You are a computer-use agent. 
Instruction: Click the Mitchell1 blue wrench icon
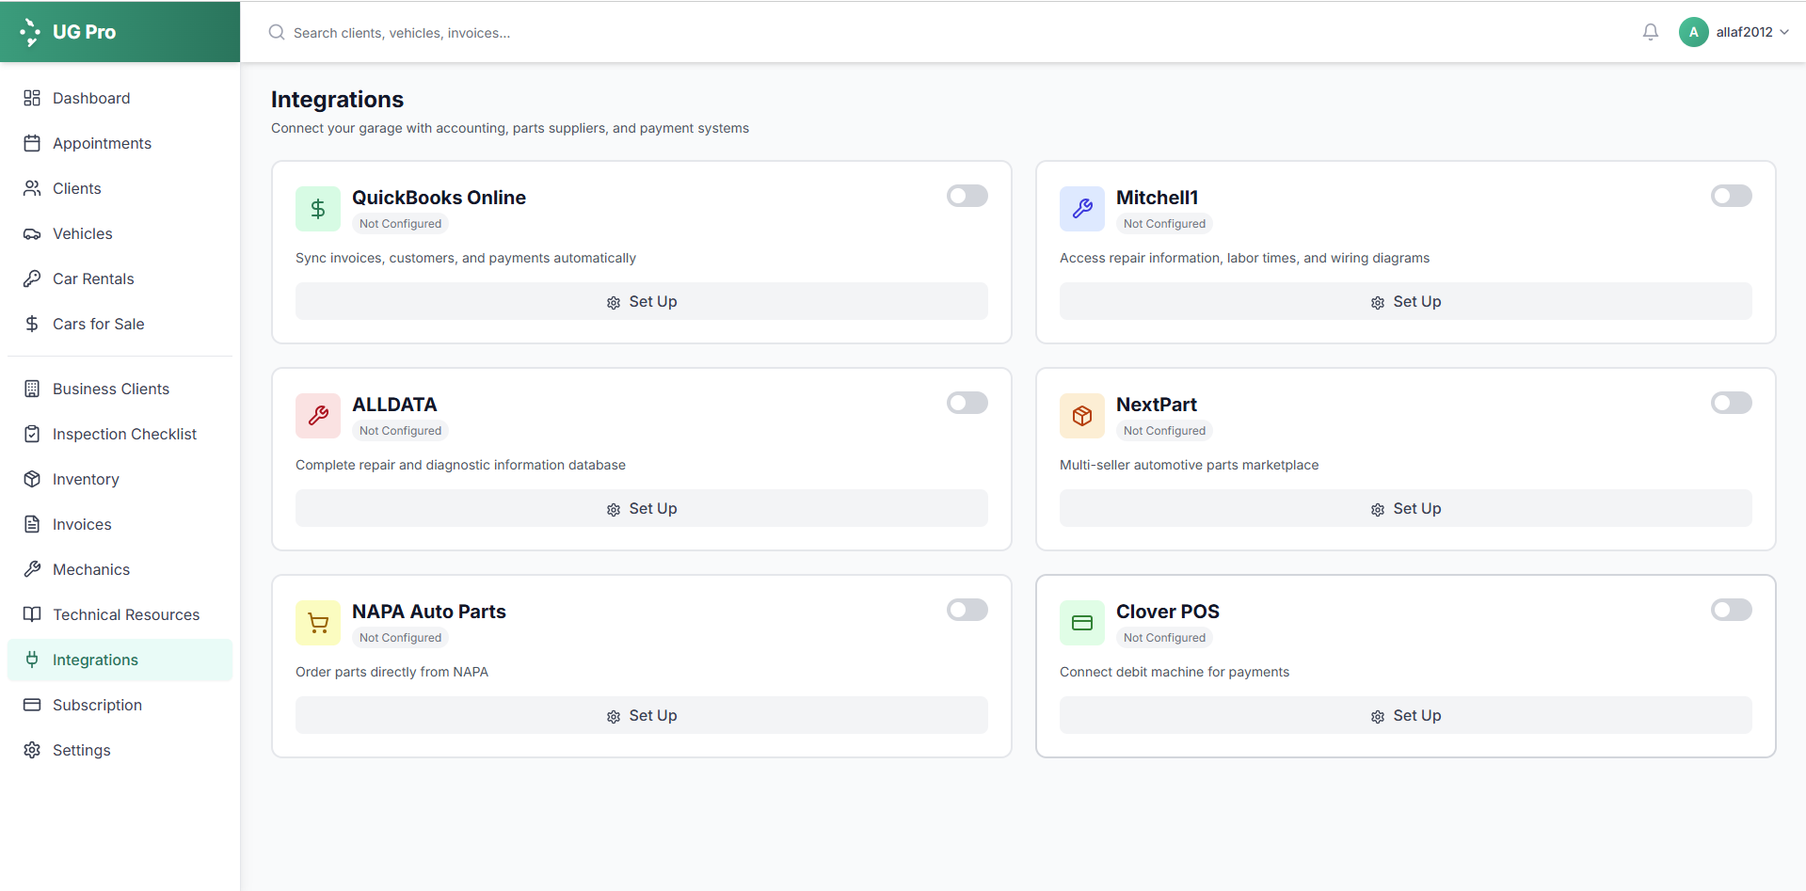1081,209
